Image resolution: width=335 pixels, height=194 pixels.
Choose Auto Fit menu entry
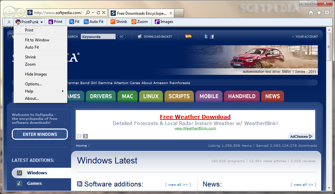(x=40, y=47)
